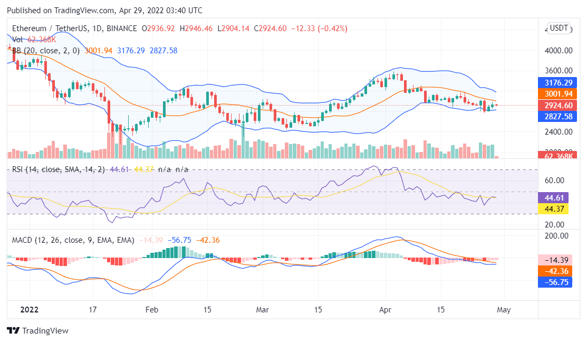Click the Apr label on the time axis
The width and height of the screenshot is (587, 342).
coord(386,310)
